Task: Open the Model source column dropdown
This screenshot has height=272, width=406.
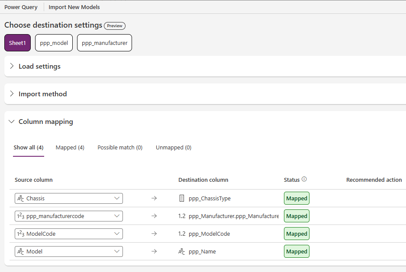Action: tap(116, 252)
